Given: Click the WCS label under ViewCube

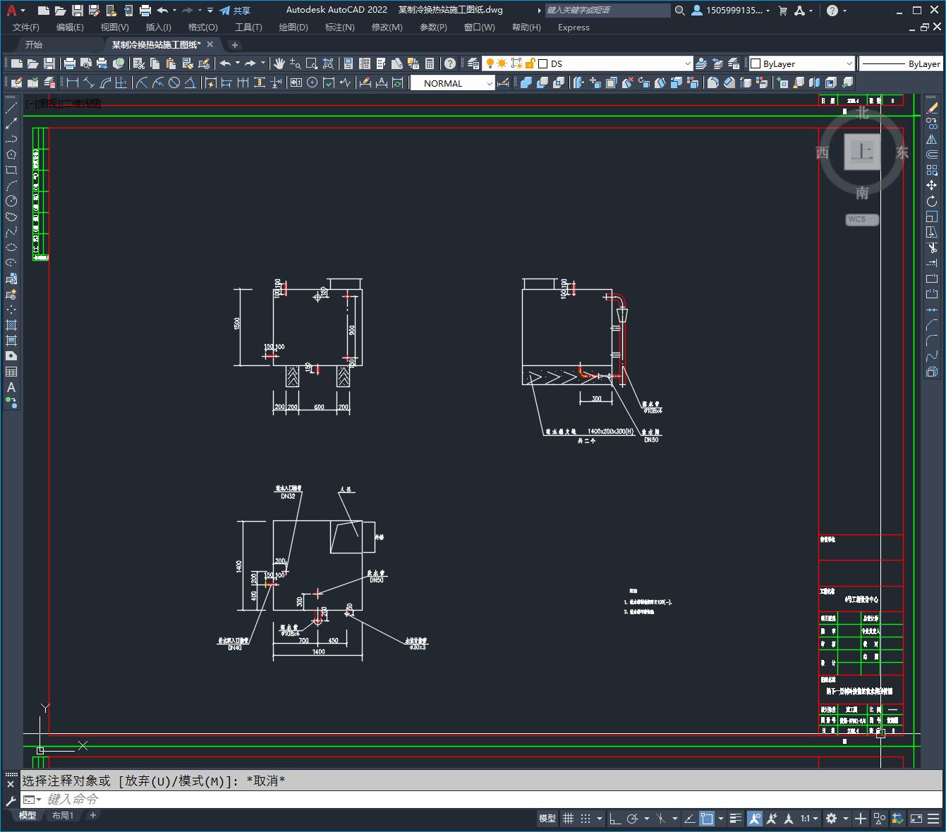Looking at the screenshot, I should [x=861, y=219].
